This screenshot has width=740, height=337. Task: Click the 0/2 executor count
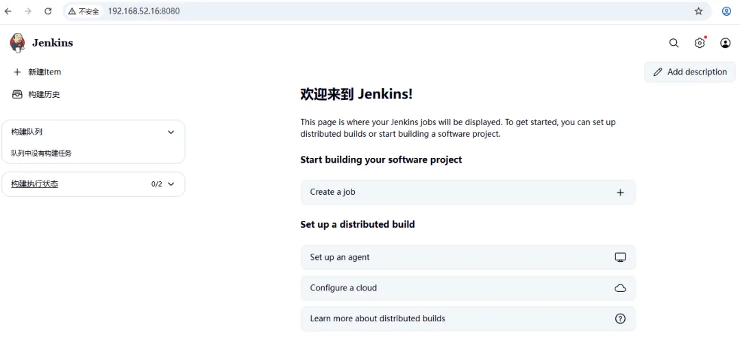click(157, 184)
